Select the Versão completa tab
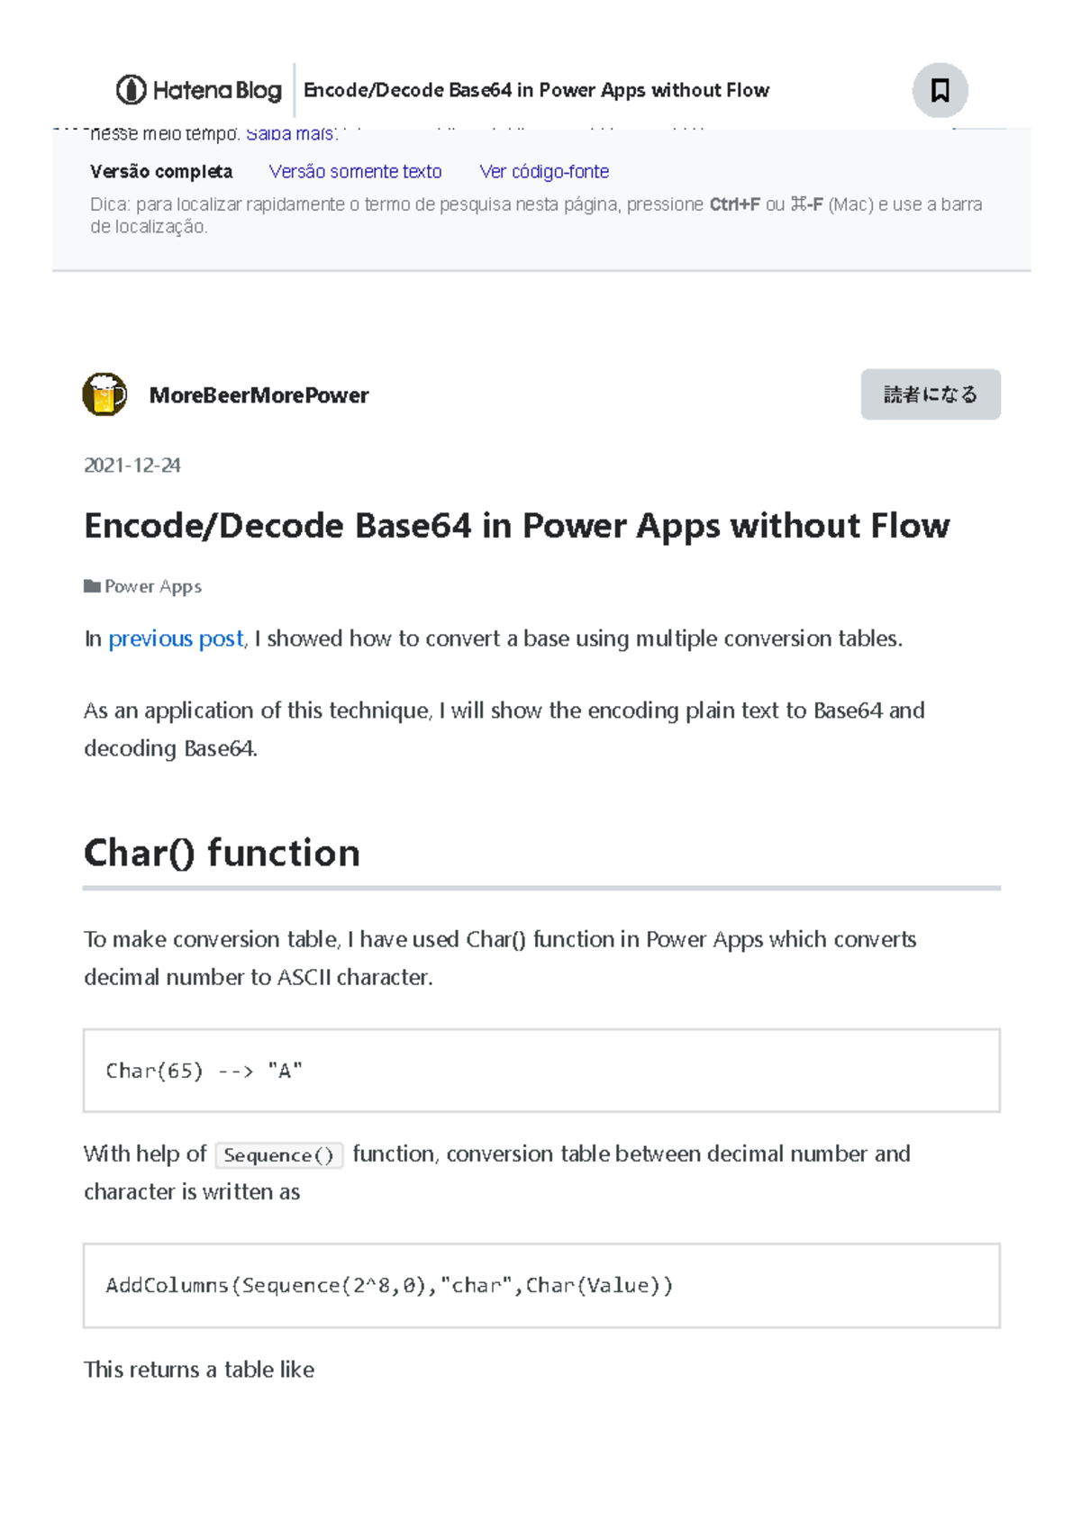Viewport: 1081px width, 1529px height. point(162,171)
